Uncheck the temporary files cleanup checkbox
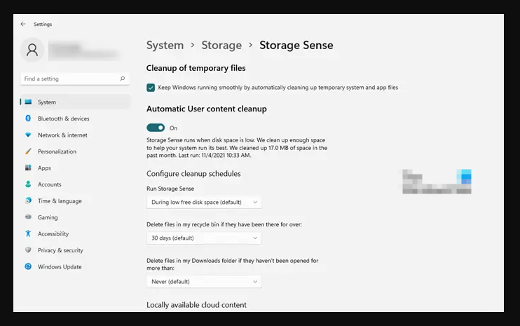The height and width of the screenshot is (326, 520). pyautogui.click(x=151, y=88)
